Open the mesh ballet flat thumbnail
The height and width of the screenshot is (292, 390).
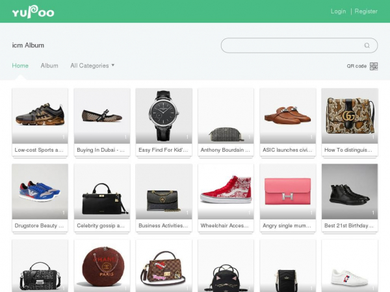102,116
